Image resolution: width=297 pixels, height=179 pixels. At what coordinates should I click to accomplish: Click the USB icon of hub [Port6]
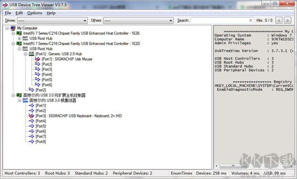pyautogui.click(x=38, y=85)
